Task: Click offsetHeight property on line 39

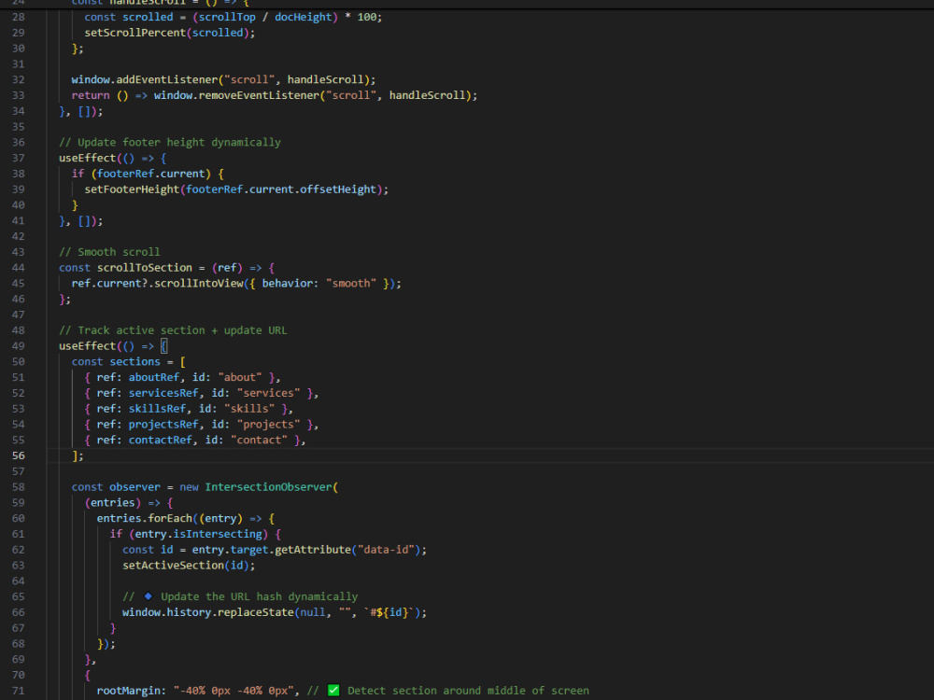Action: (338, 189)
